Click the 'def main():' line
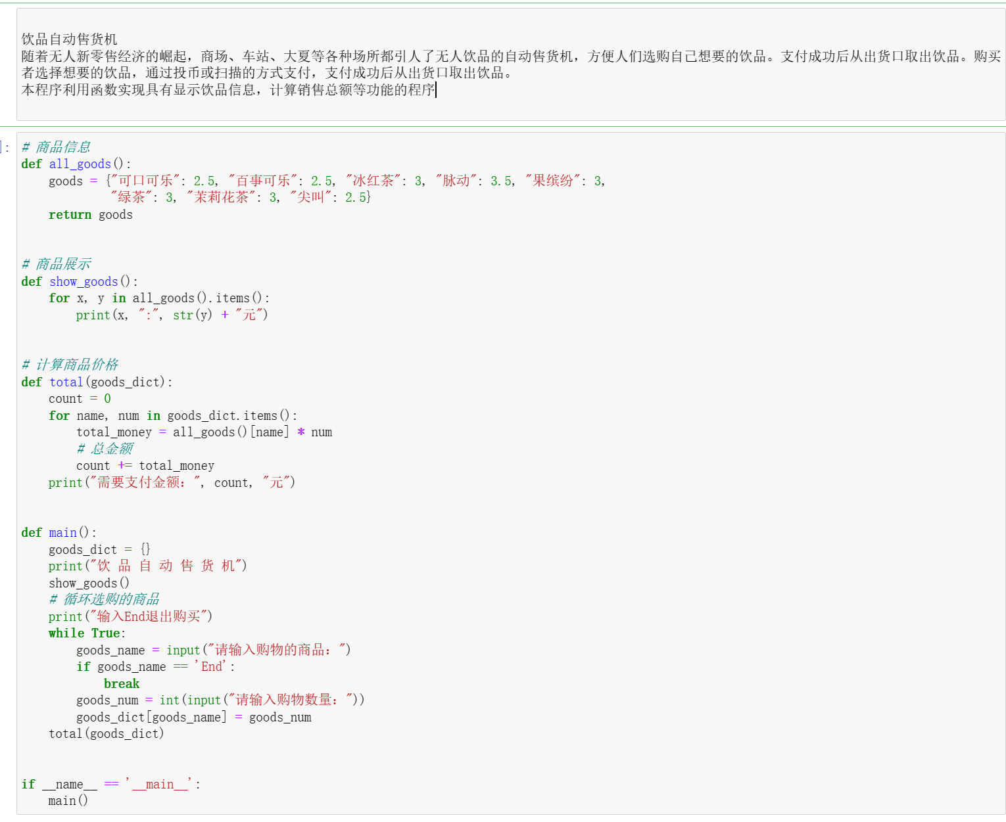 coord(59,533)
